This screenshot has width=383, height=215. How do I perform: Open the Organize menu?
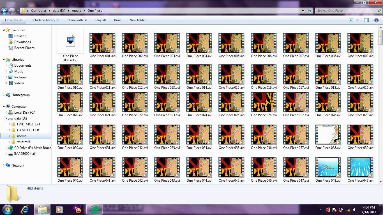tap(13, 20)
